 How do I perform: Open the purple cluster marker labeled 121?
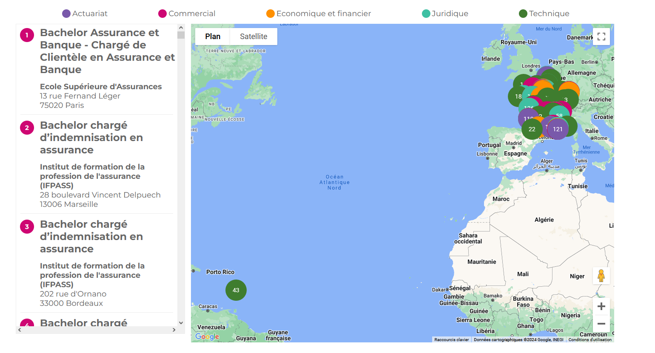(558, 129)
